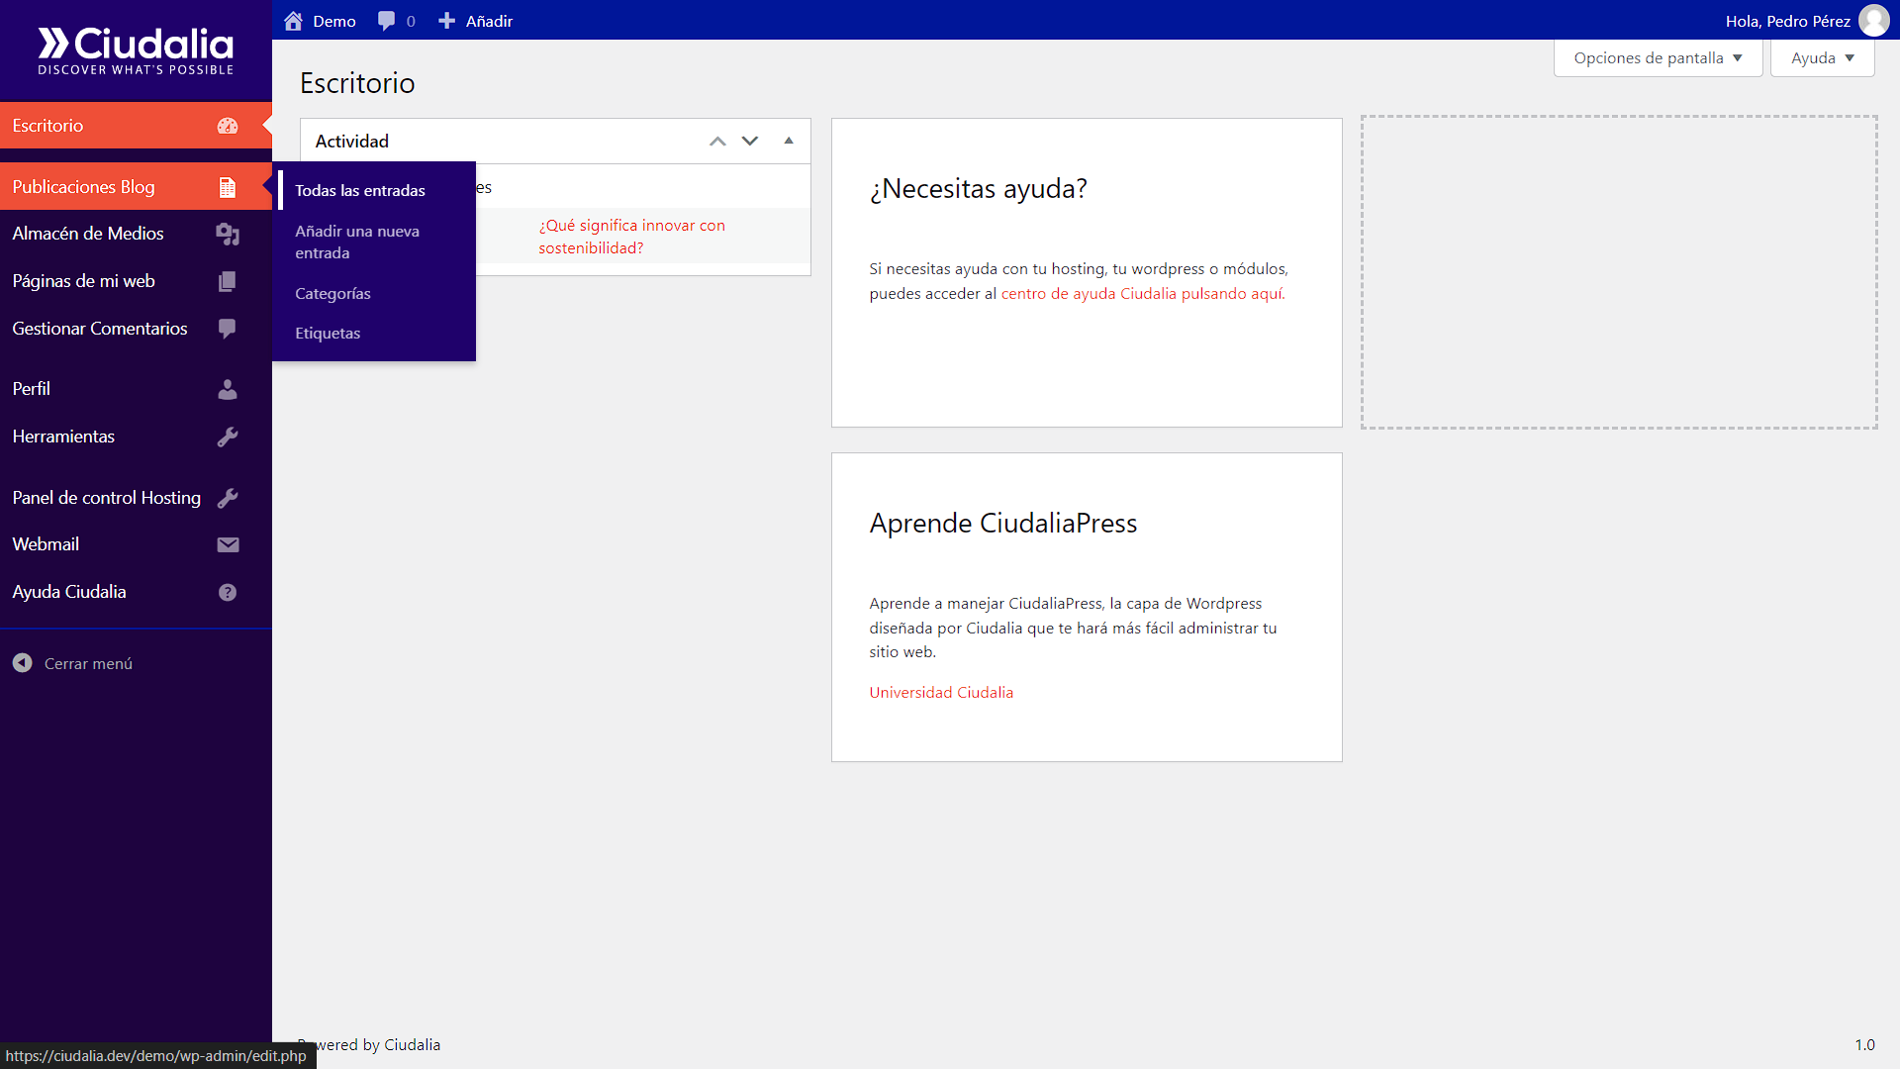This screenshot has width=1900, height=1069.
Task: Follow the Universidad Ciudalia link
Action: pos(940,692)
